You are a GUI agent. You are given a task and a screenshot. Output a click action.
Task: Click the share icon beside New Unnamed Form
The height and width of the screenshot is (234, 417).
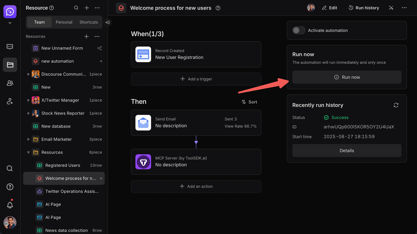click(x=99, y=48)
